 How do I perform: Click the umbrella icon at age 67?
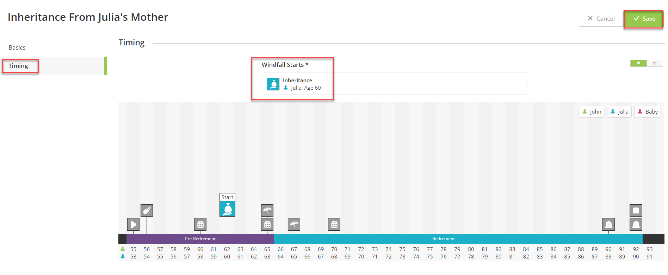pos(294,224)
